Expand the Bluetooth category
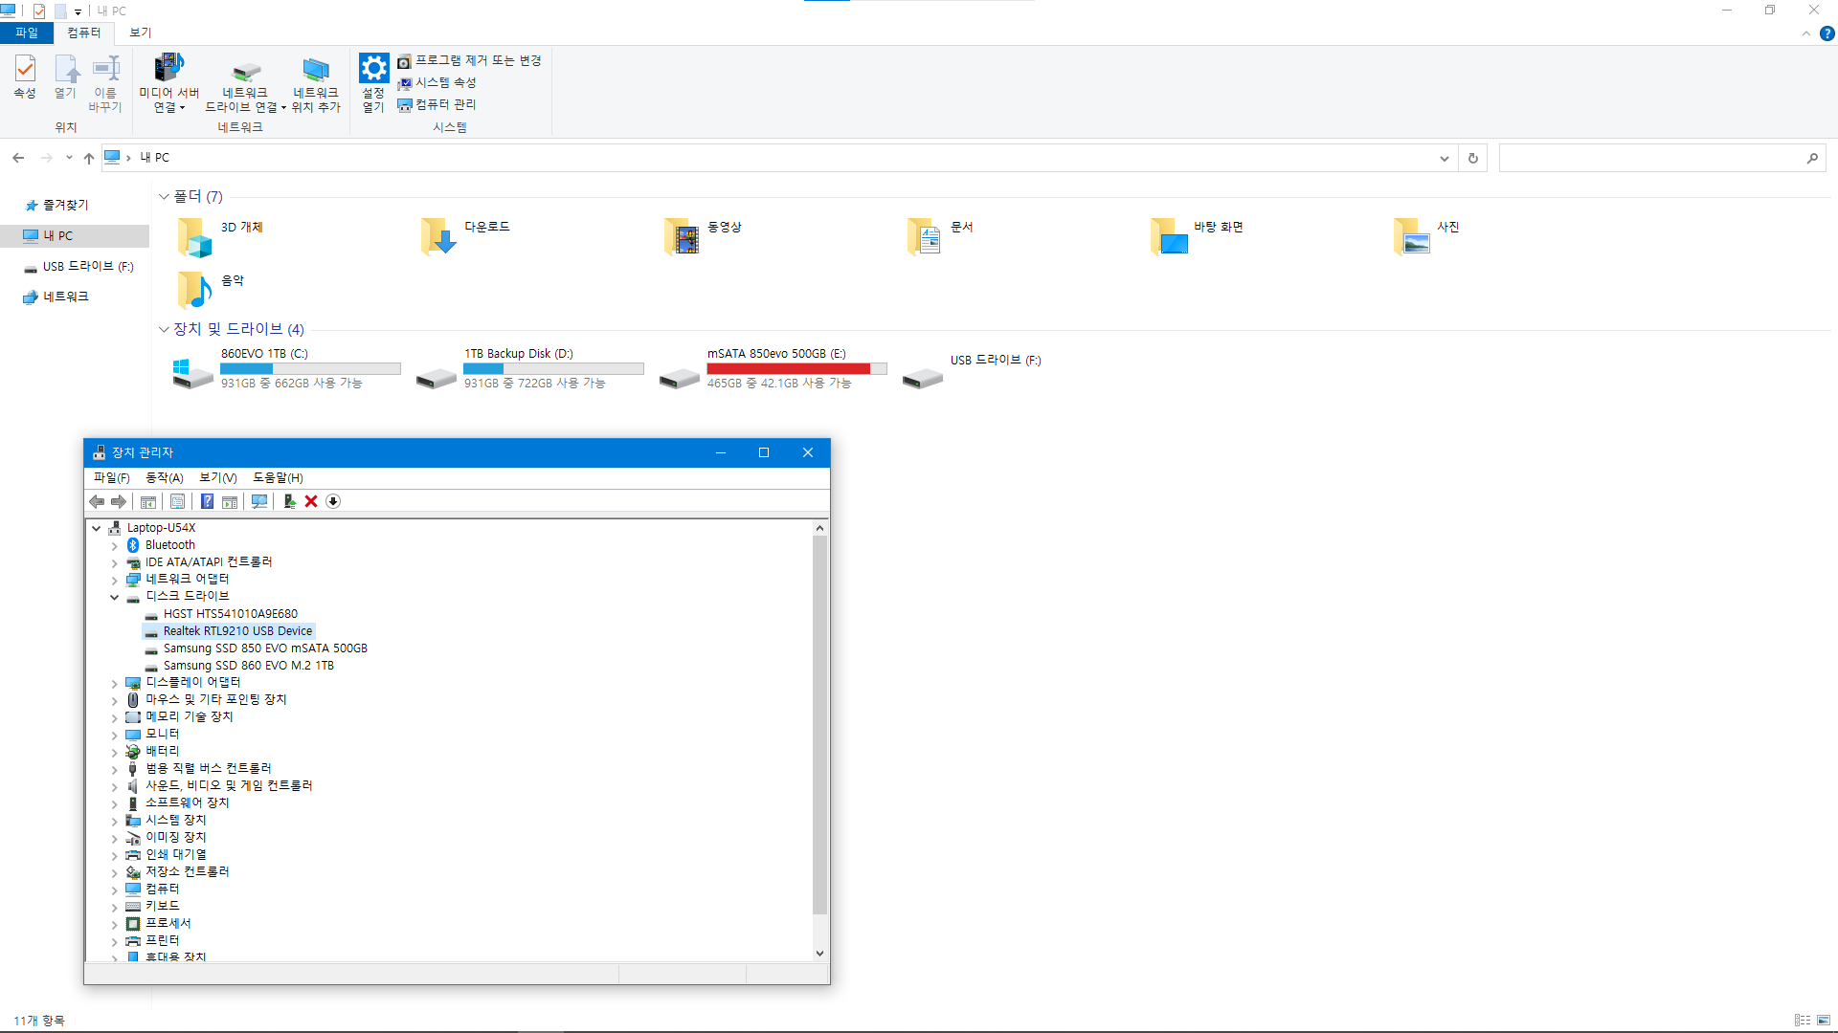The image size is (1838, 1033). click(115, 546)
